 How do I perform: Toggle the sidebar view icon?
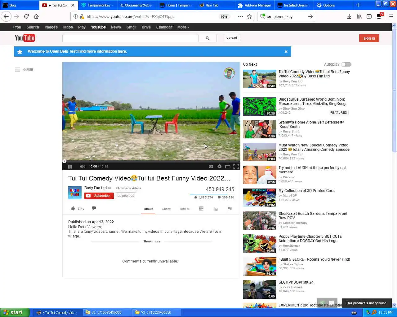369,16
